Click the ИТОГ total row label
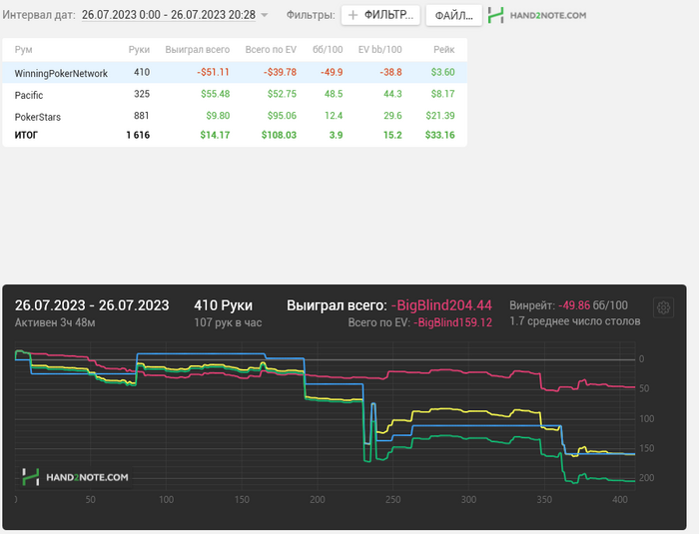 click(26, 135)
